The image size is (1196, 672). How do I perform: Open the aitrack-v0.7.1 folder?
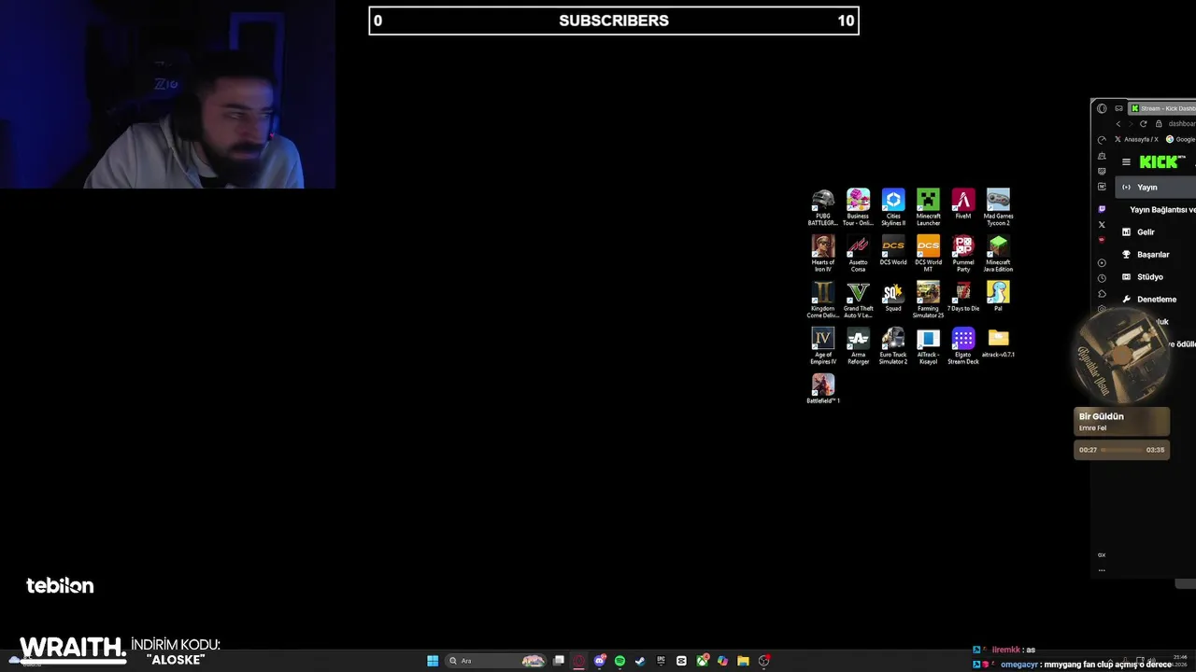click(x=998, y=342)
